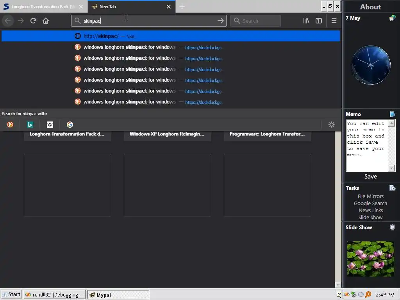Click the Mypal taskbar button

pyautogui.click(x=118, y=295)
